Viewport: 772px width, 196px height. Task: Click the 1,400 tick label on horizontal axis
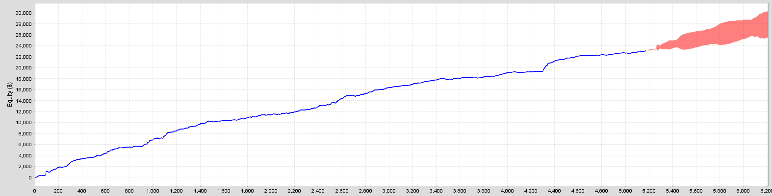[x=200, y=191]
